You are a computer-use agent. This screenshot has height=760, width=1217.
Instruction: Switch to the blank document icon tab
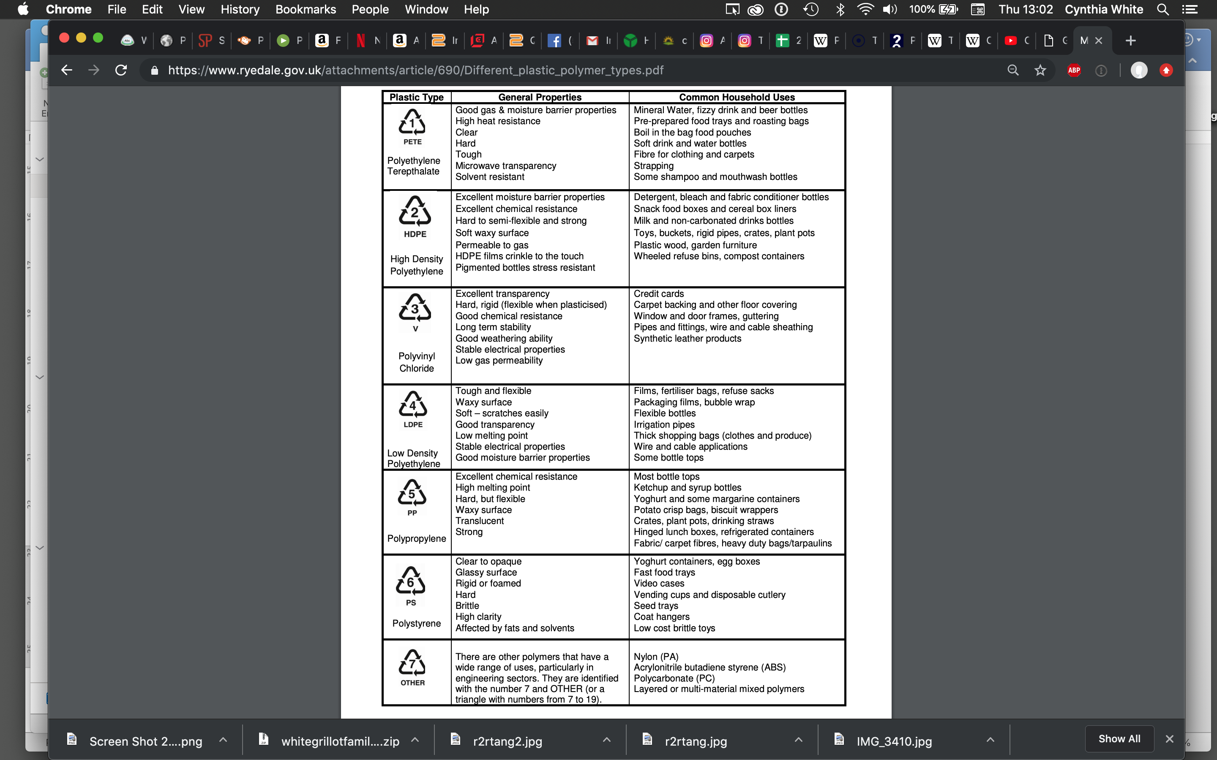click(x=1056, y=41)
